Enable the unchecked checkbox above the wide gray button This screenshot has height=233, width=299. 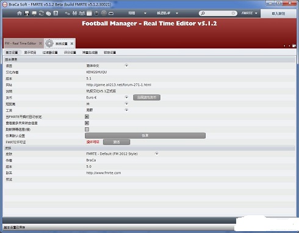click(x=87, y=129)
